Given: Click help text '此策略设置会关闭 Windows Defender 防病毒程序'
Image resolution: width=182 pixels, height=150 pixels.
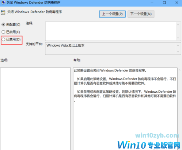Looking at the screenshot, I should [110, 70].
